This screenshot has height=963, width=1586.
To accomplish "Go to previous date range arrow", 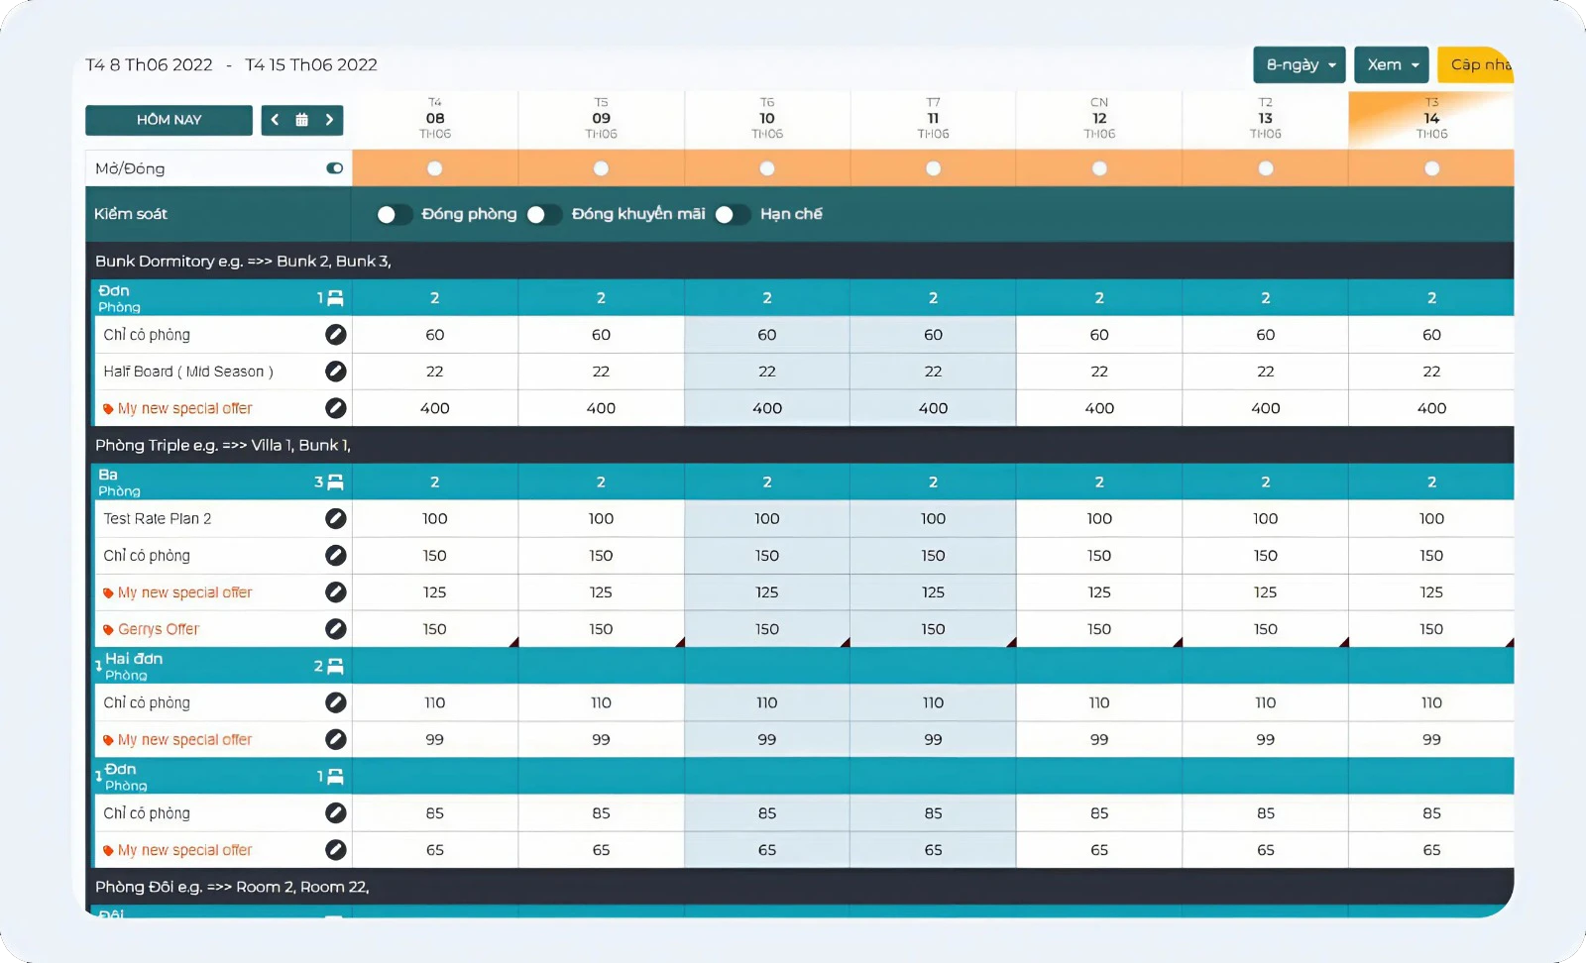I will pos(276,120).
